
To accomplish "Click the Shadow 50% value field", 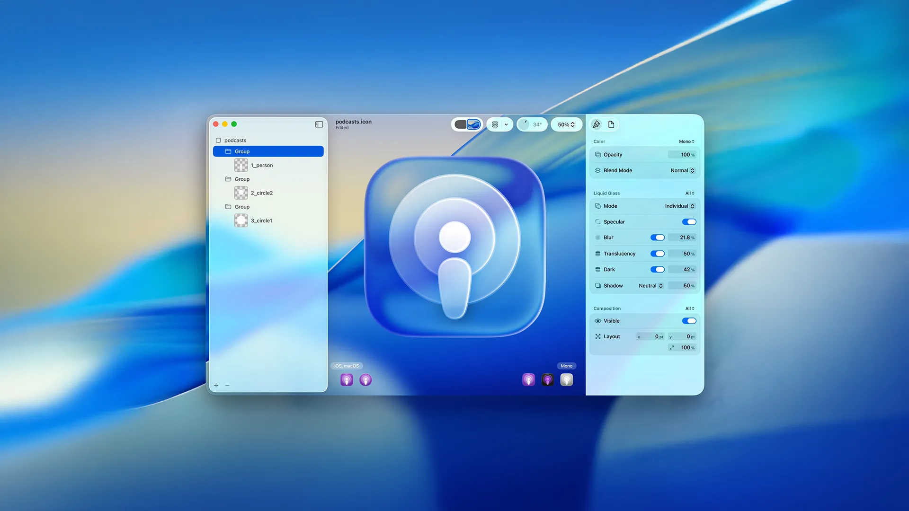I will [x=682, y=286].
